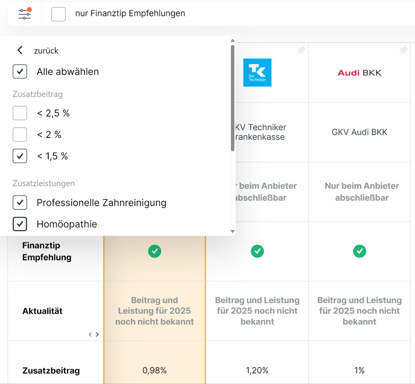Viewport: 415px width, 384px height.
Task: Open the filter settings sliders icon
Action: (x=25, y=14)
